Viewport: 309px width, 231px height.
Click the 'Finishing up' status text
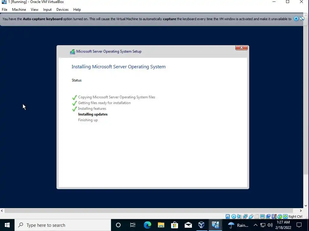pyautogui.click(x=88, y=120)
